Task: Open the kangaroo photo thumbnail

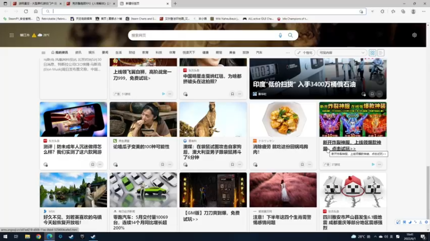Action: pos(213,119)
